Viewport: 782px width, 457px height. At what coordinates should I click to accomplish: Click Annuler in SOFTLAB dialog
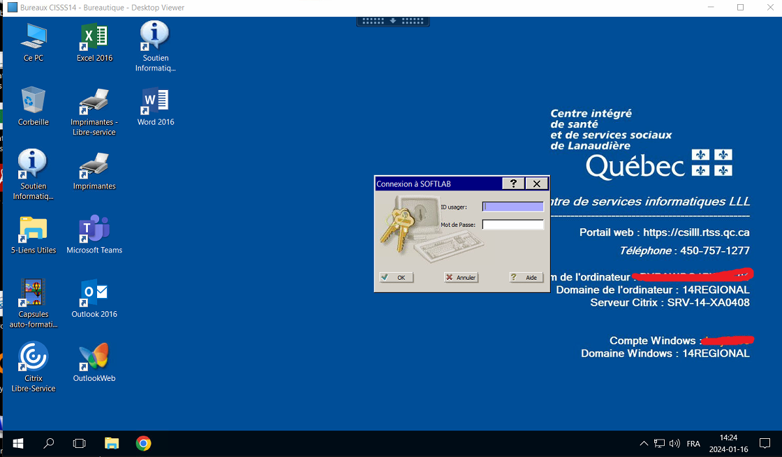click(x=461, y=278)
